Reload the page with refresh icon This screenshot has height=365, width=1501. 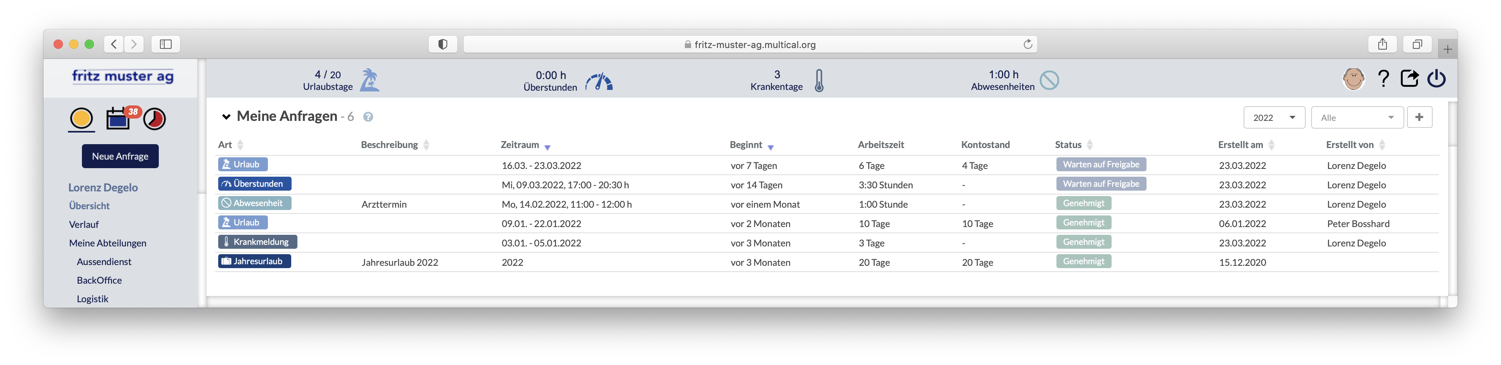1028,44
